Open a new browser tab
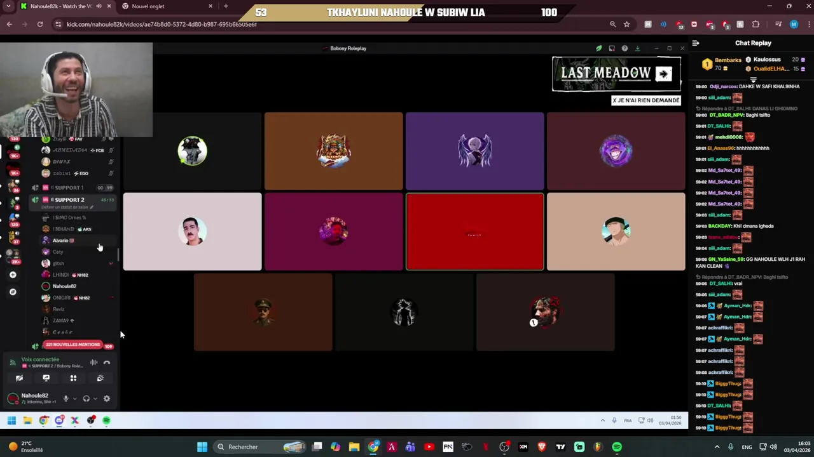 pos(226,6)
